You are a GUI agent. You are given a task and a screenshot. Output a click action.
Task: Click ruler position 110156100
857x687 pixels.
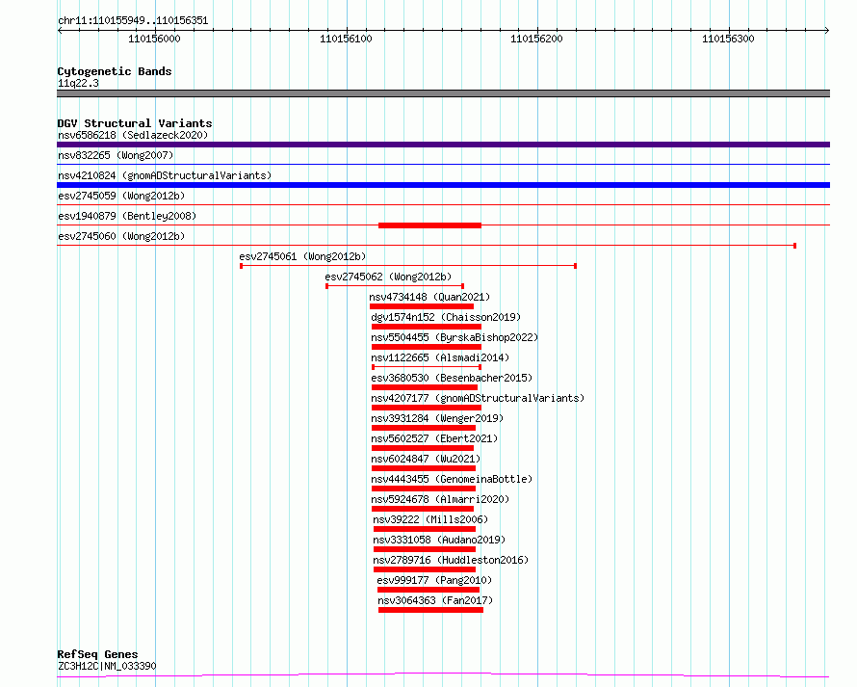tap(346, 39)
